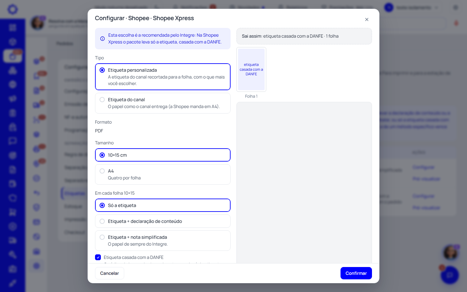467x292 pixels.
Task: Select Etiqueta + nota simplificada option
Action: tap(163, 241)
